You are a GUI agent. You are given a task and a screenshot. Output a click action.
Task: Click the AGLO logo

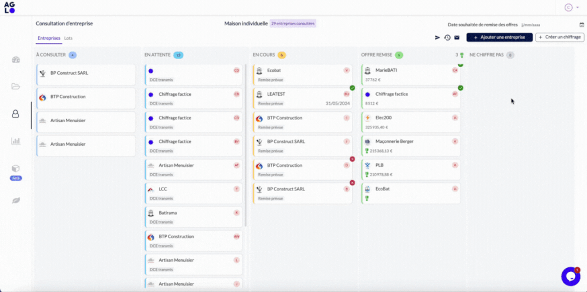pyautogui.click(x=9, y=7)
